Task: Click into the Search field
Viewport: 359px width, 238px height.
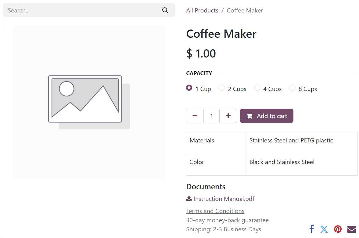Action: [82, 10]
